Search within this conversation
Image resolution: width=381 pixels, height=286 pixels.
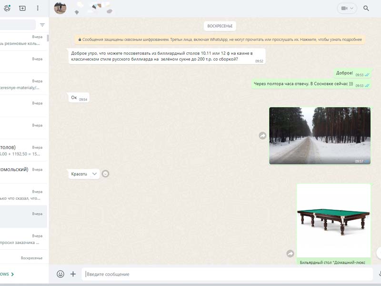coord(366,9)
